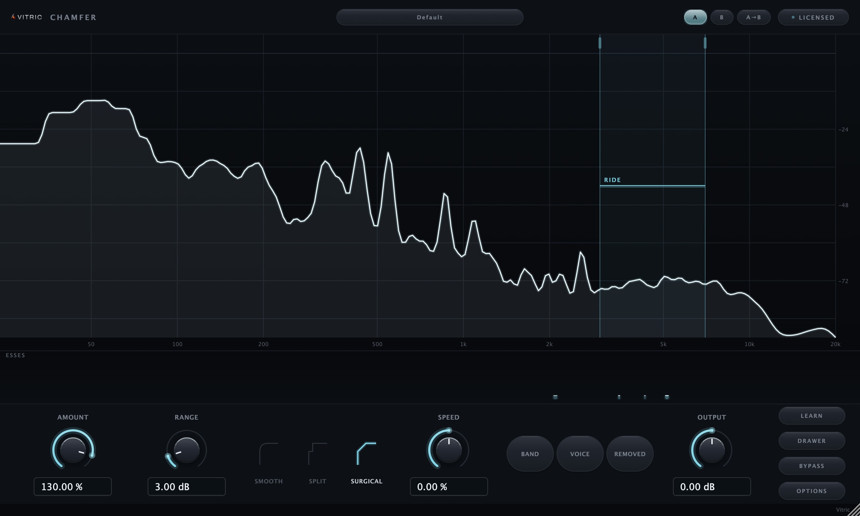Click the 5k frequency axis label

point(663,344)
